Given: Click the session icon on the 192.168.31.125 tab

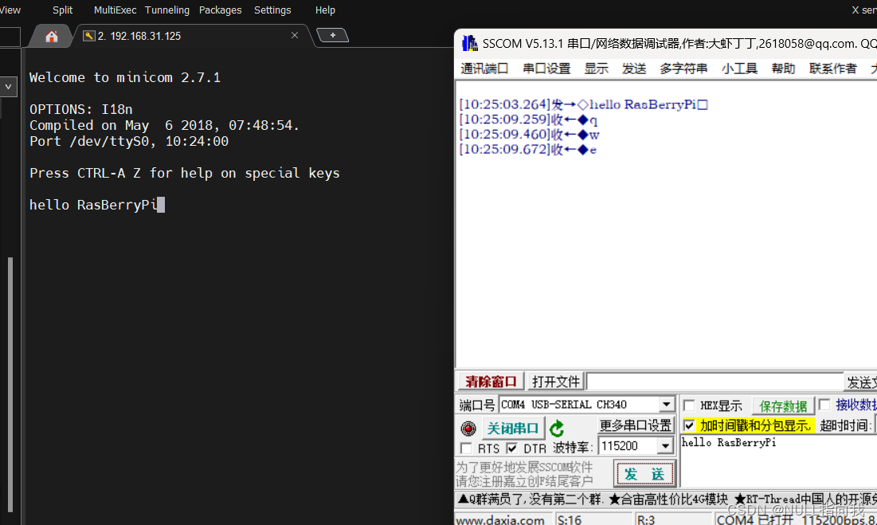Looking at the screenshot, I should tap(89, 35).
